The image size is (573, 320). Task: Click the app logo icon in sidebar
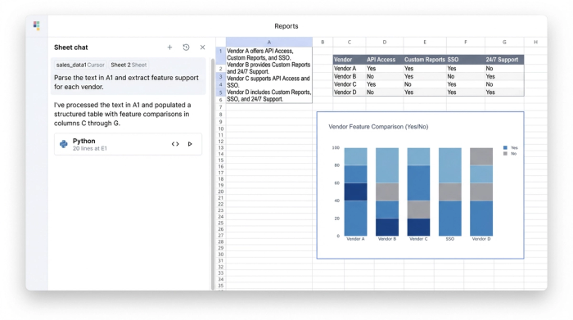pyautogui.click(x=36, y=25)
